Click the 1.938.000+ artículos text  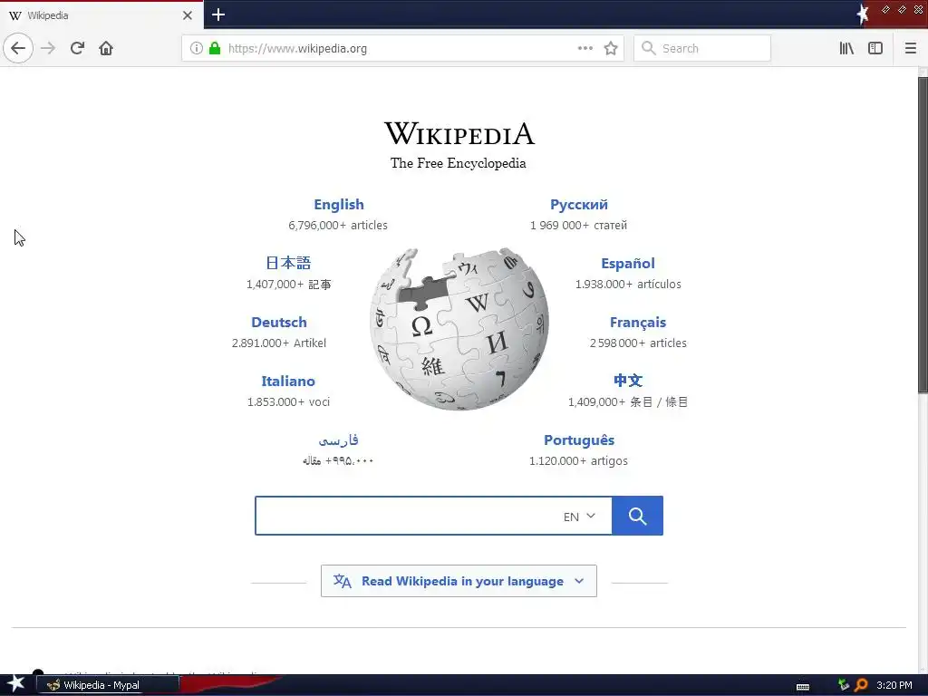tap(628, 284)
